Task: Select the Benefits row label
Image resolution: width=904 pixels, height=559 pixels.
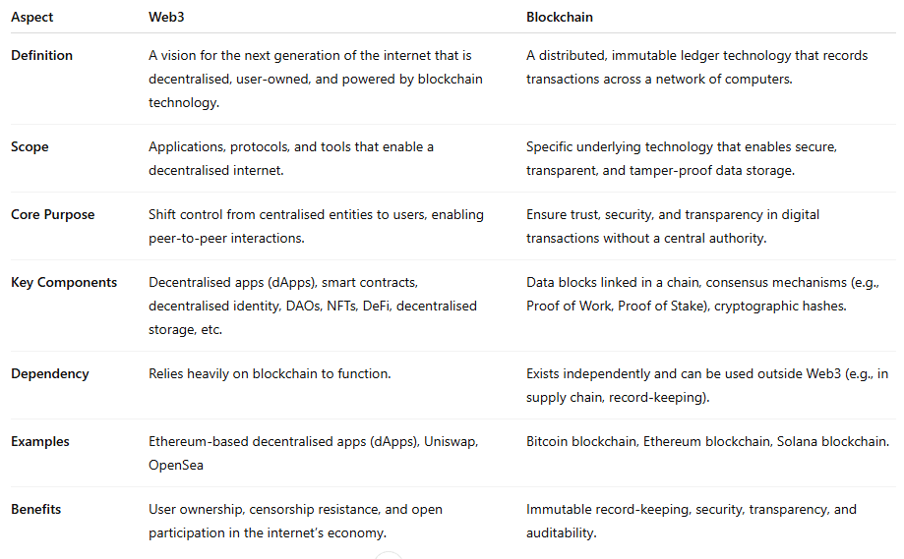Action: pyautogui.click(x=36, y=509)
